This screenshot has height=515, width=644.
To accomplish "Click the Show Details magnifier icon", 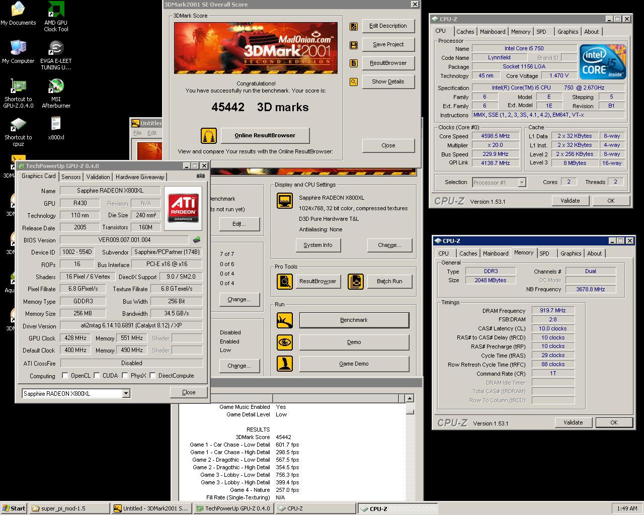I will (x=354, y=82).
